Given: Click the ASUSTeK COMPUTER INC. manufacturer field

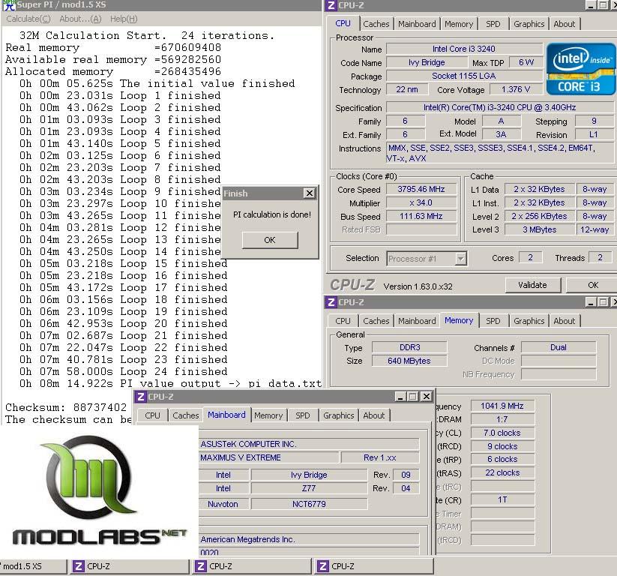Looking at the screenshot, I should pyautogui.click(x=309, y=444).
